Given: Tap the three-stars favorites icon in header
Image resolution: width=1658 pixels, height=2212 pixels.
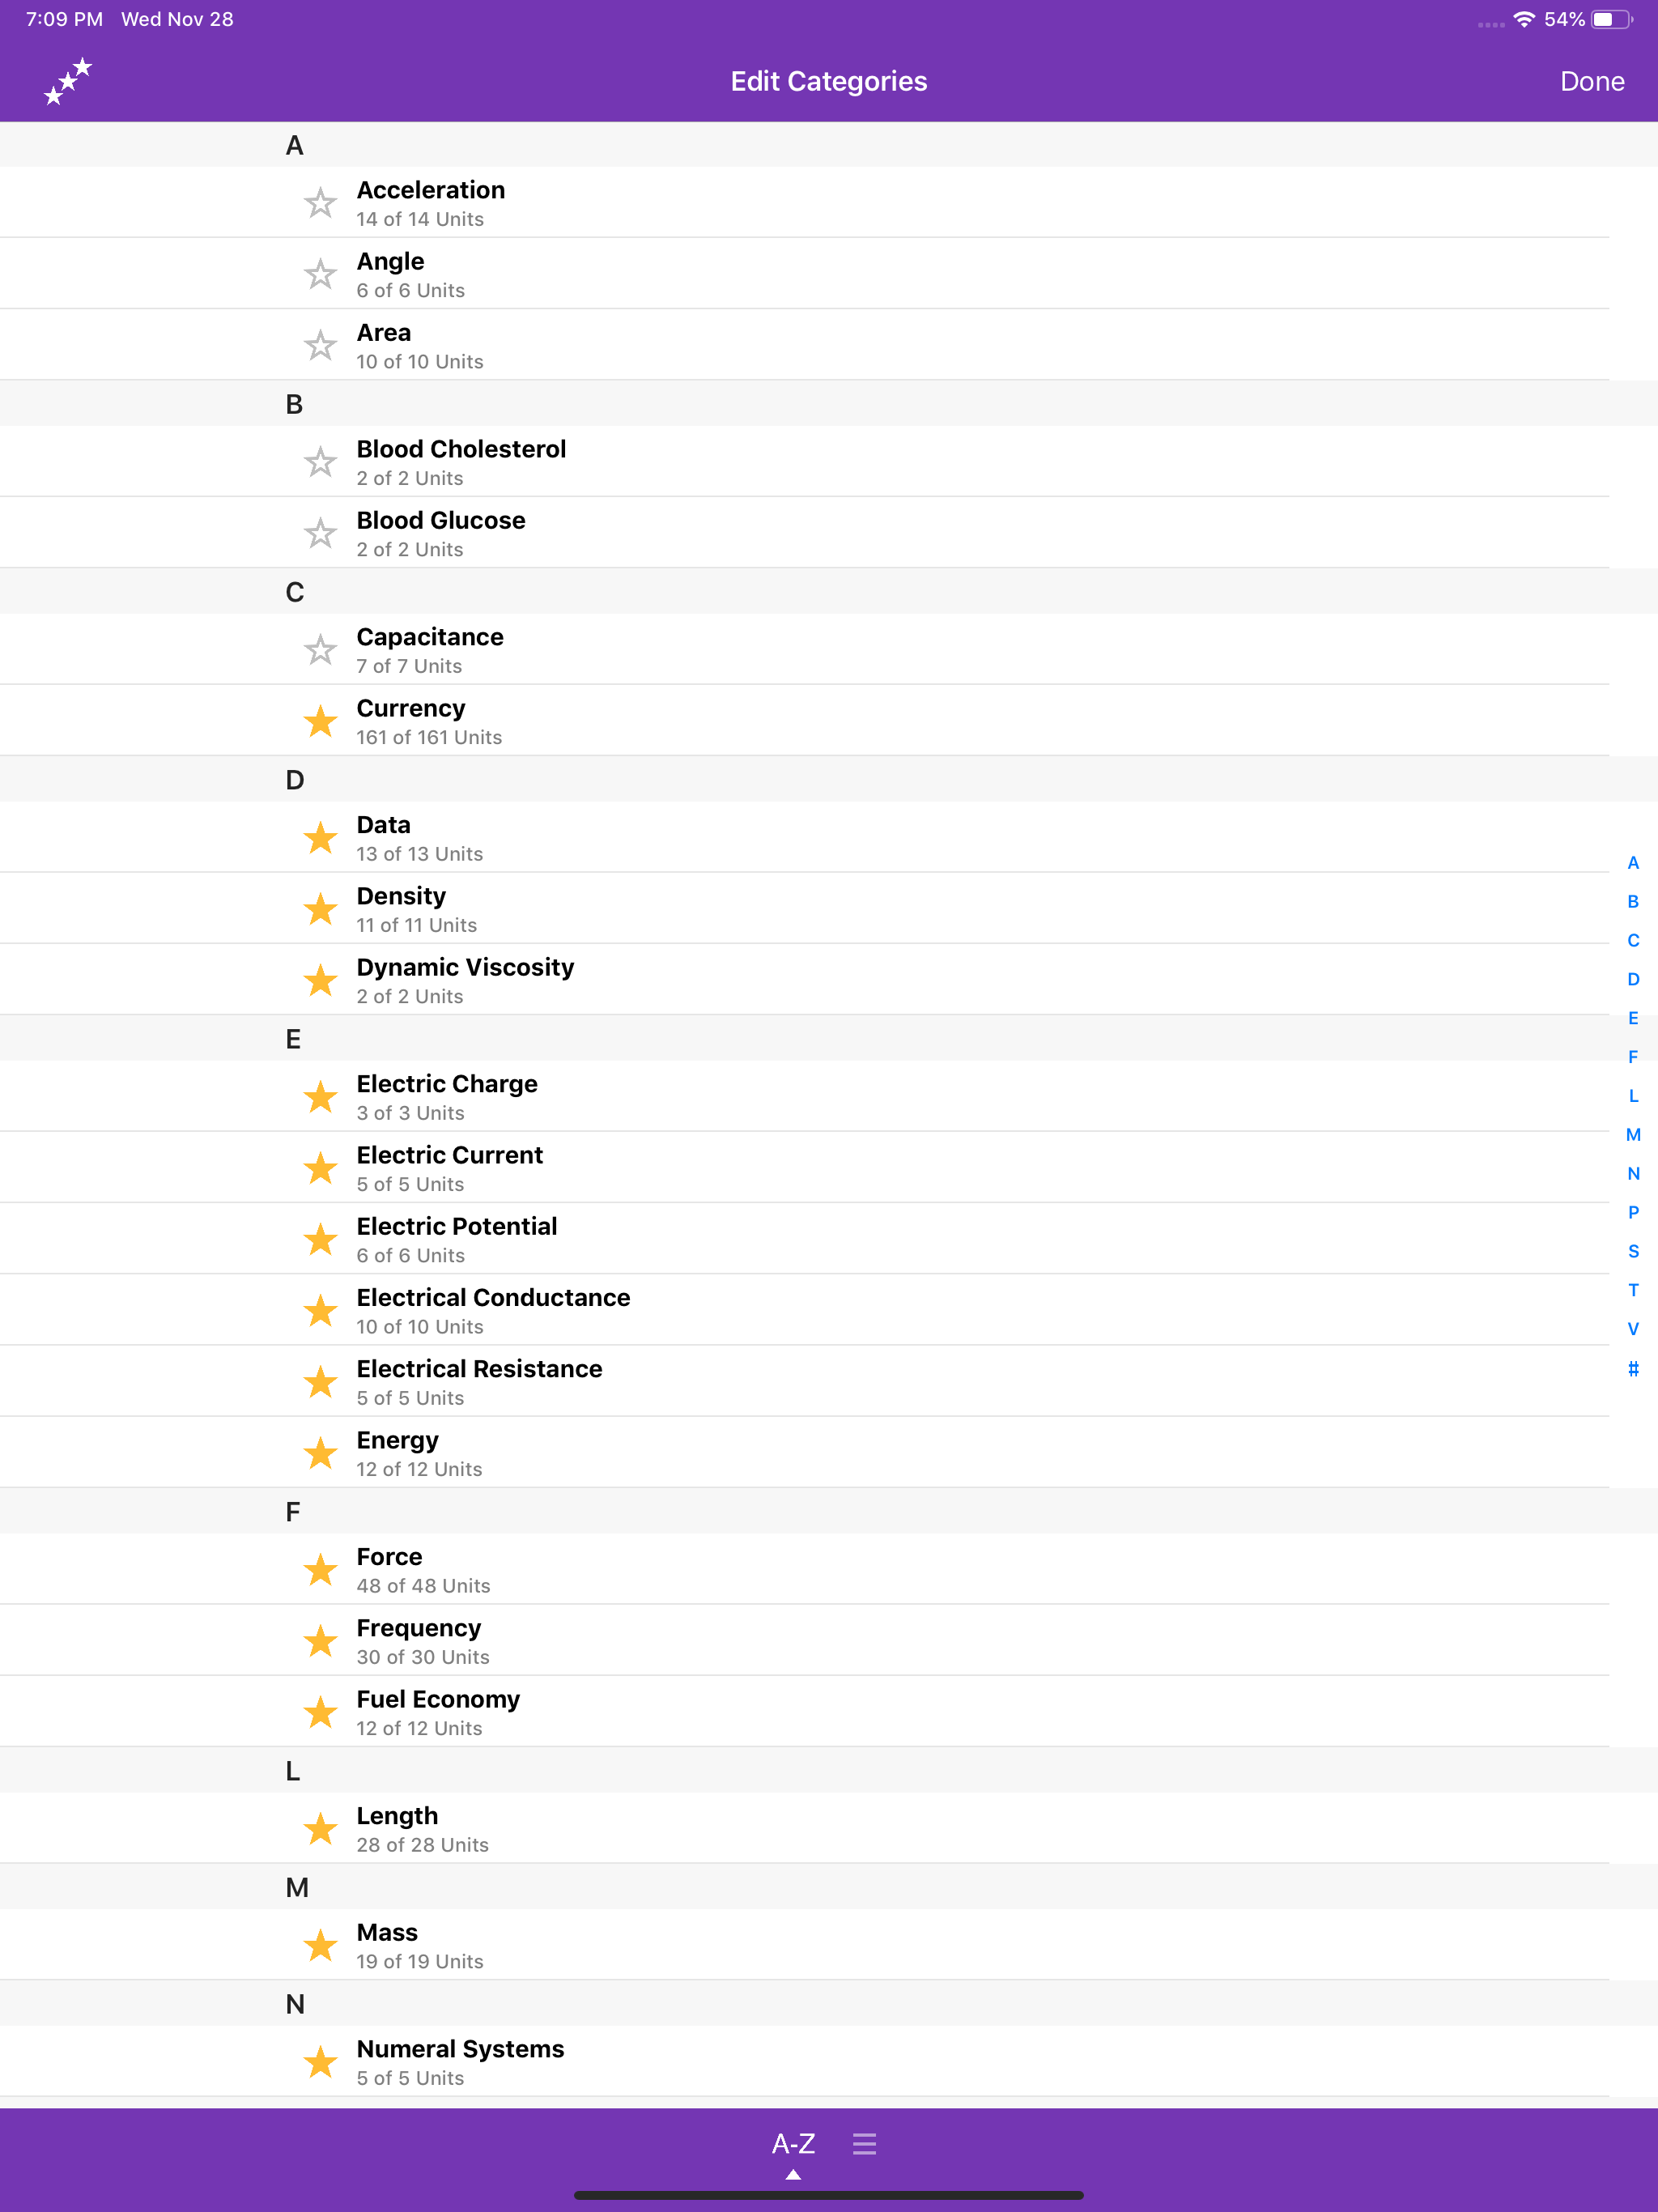Looking at the screenshot, I should [x=68, y=81].
